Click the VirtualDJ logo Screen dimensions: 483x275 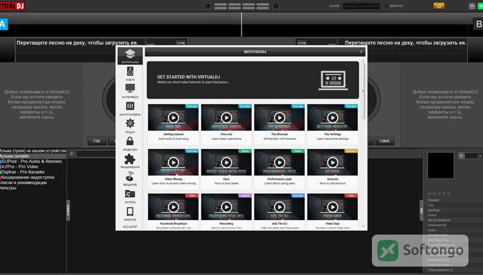pos(12,6)
